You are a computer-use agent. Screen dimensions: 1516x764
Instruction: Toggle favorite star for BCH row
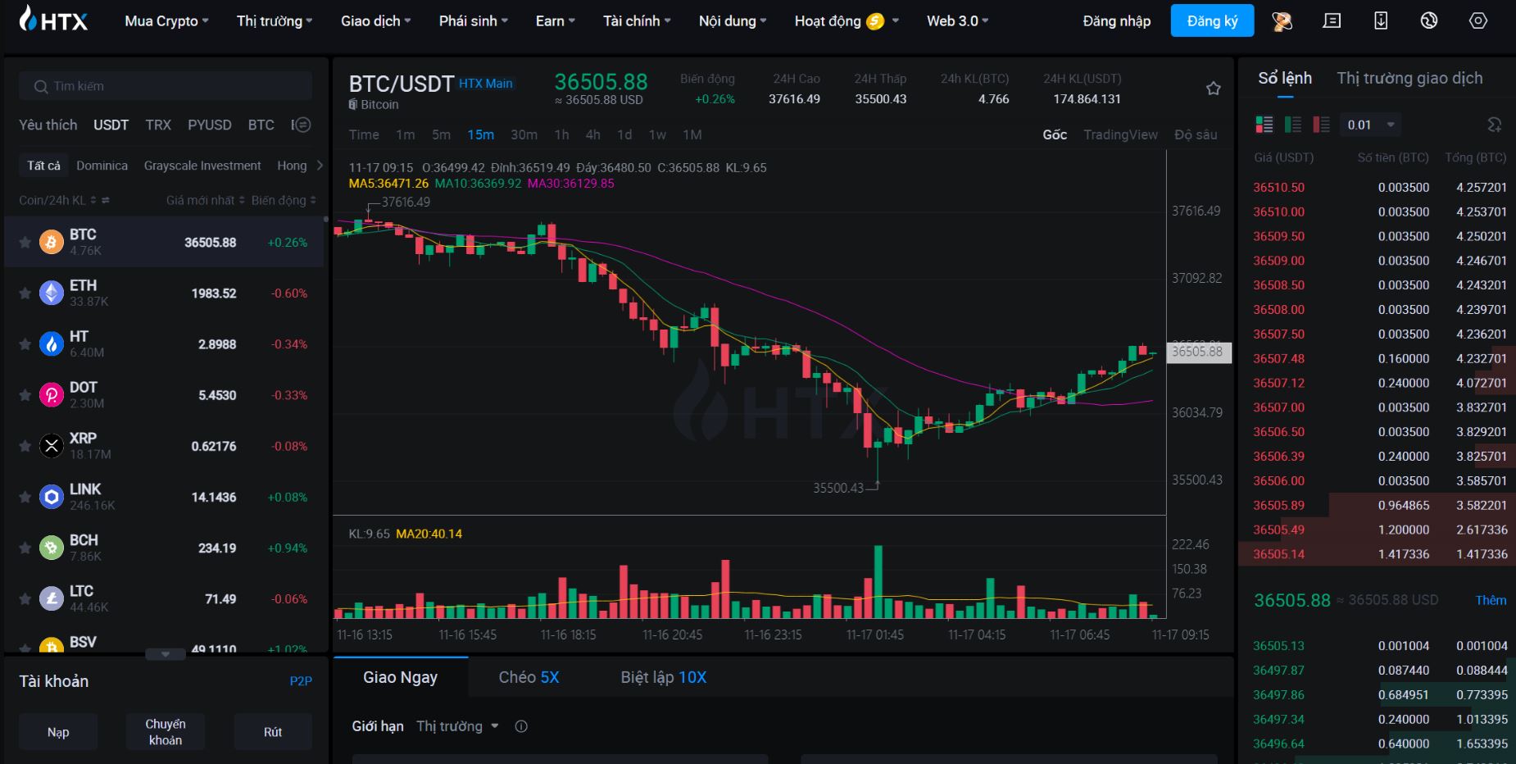pos(25,548)
